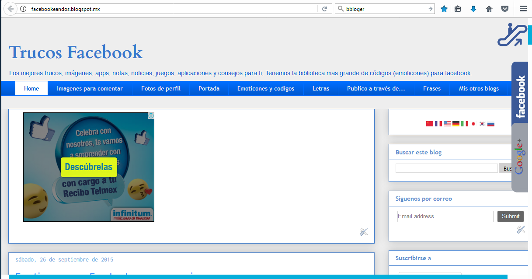The image size is (532, 279).
Task: Go back with the browser back arrow
Action: pos(11,8)
